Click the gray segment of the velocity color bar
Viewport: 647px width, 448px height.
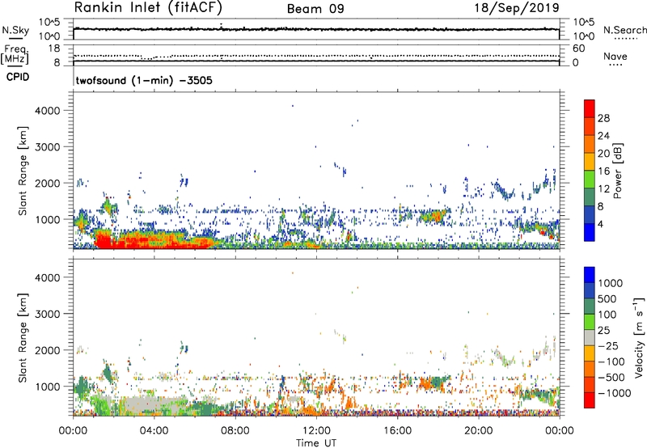(x=590, y=337)
